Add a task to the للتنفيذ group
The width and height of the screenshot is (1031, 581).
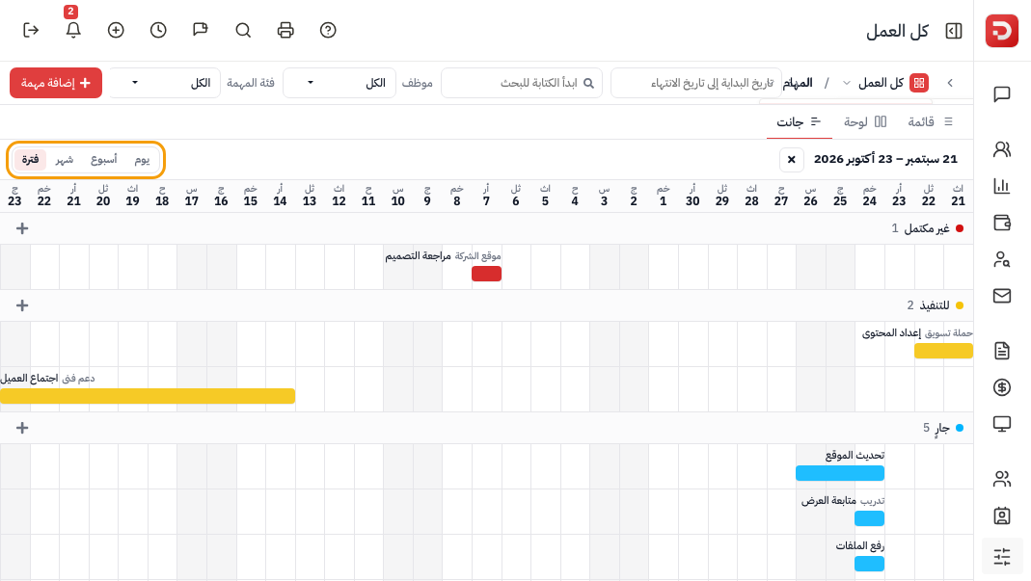pyautogui.click(x=22, y=305)
